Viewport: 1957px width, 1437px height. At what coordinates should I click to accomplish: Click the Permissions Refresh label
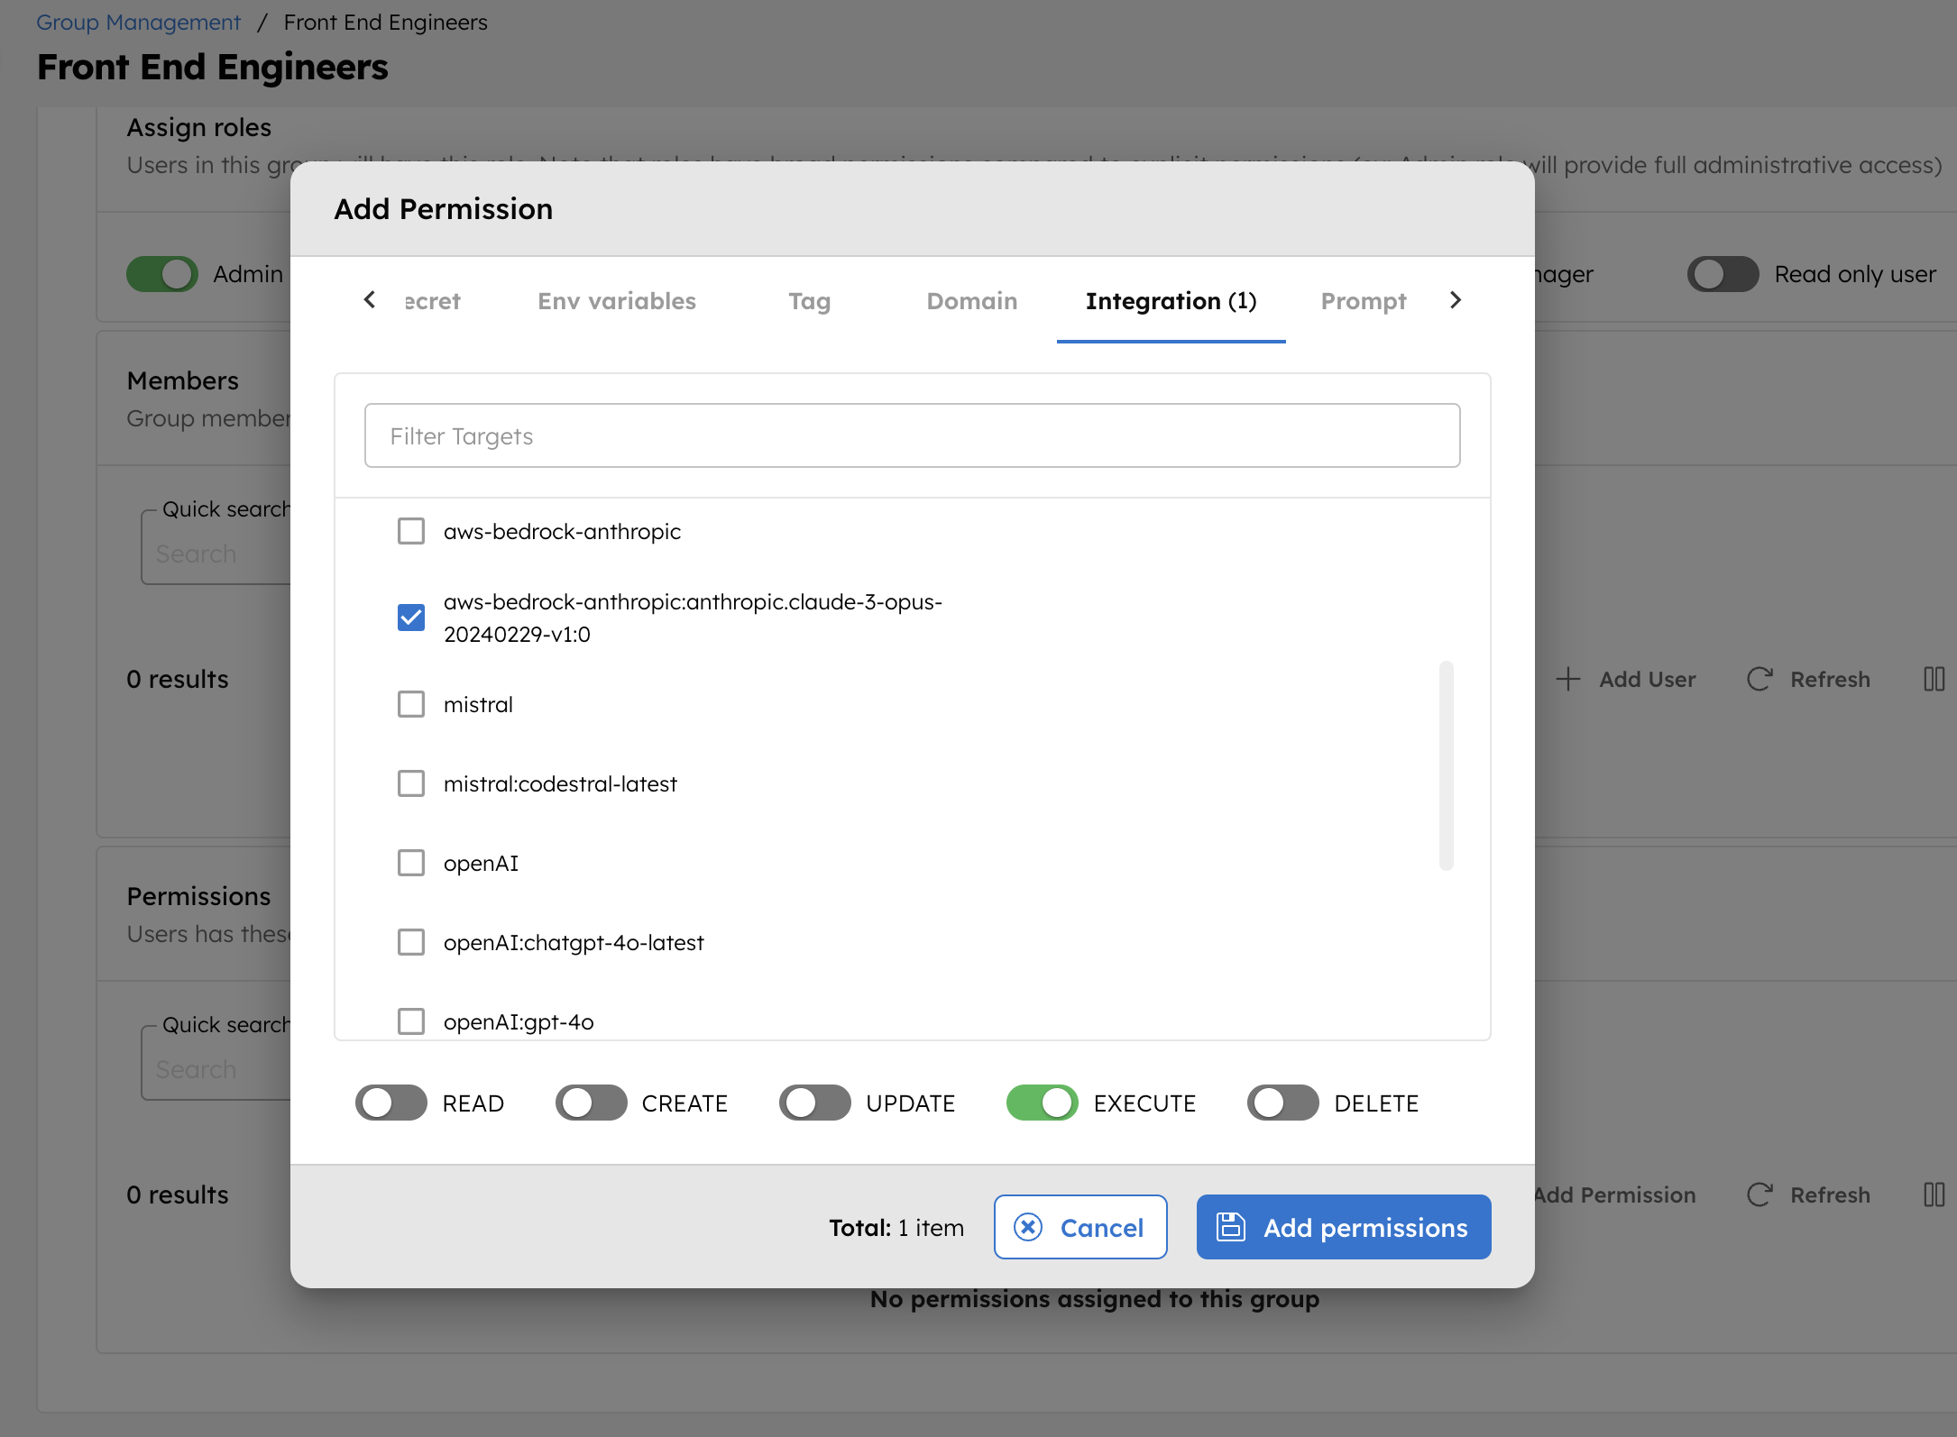[1830, 1194]
